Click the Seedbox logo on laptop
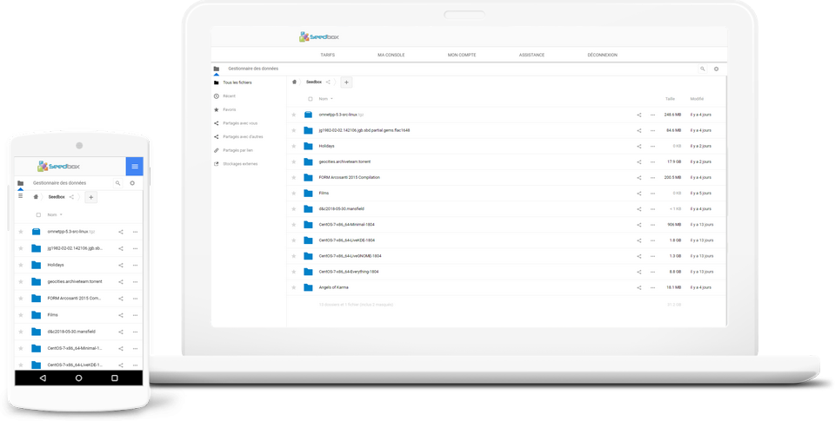Viewport: 835px width, 421px height. coord(319,36)
